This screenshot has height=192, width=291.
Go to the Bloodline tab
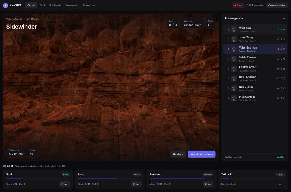click(x=89, y=6)
